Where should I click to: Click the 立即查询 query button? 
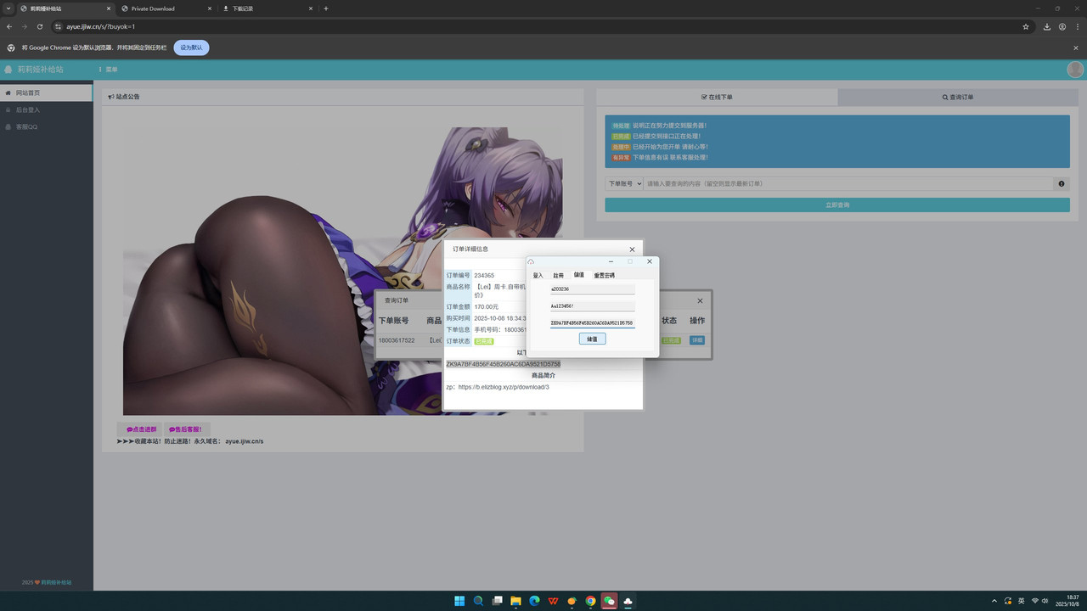837,205
